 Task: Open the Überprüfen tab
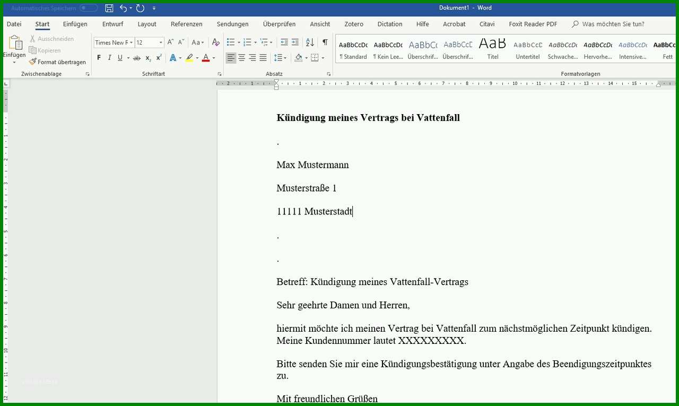[x=279, y=24]
